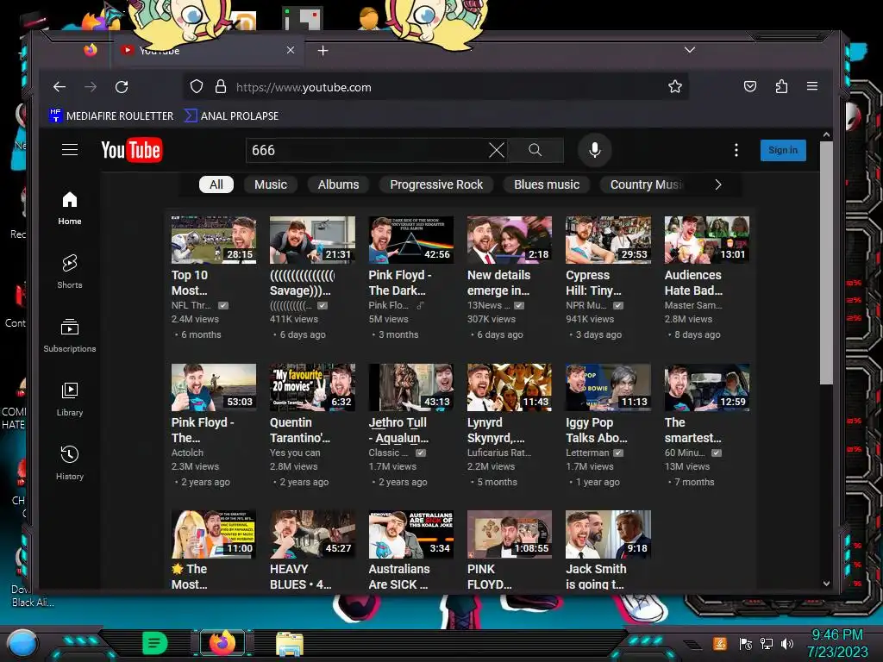Open the Jack Smith video thumbnail
883x662 pixels.
click(x=608, y=534)
